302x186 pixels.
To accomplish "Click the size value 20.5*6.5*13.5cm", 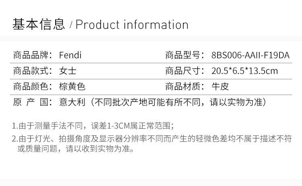I will tap(244, 71).
